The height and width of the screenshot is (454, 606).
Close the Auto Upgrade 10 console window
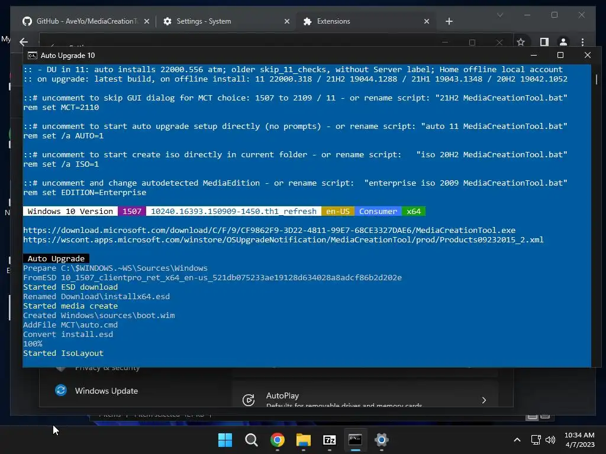pos(588,55)
